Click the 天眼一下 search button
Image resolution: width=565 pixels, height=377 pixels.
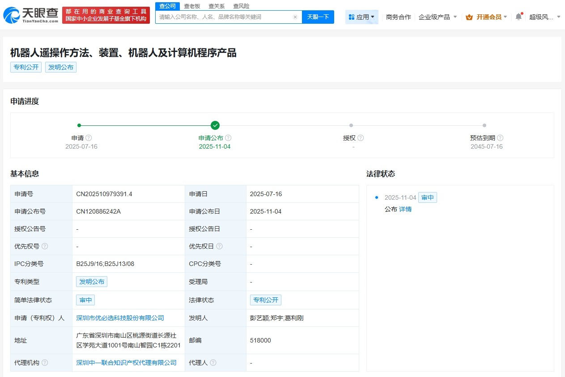(x=318, y=17)
